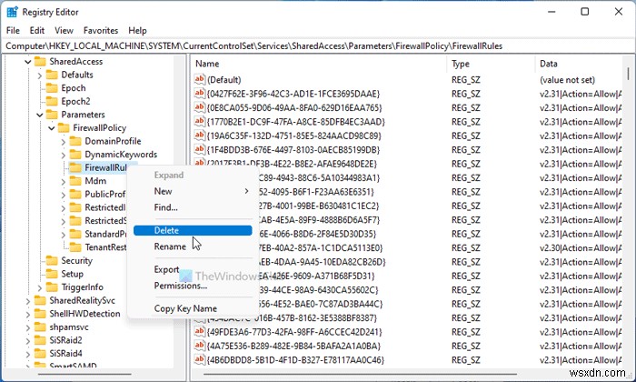Viewport: 636px width, 382px height.
Task: Click string icon of {19A6C35F-132D-4751 value
Action: tap(199, 136)
